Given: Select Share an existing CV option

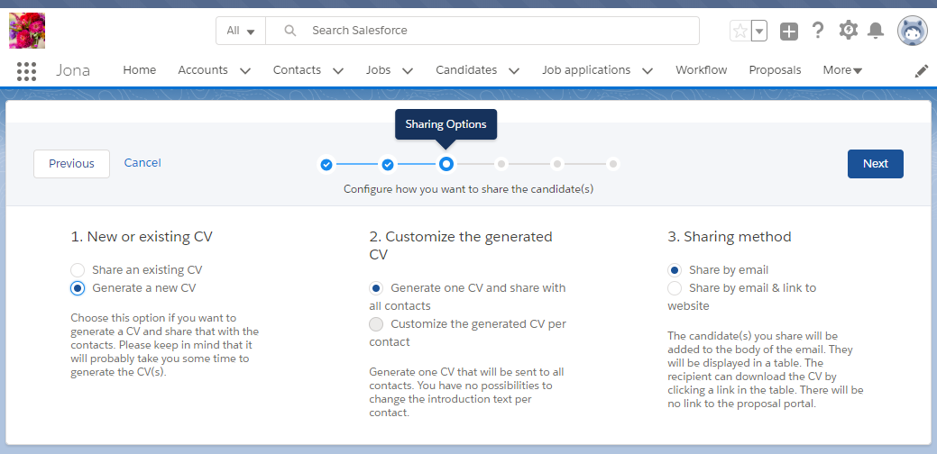Looking at the screenshot, I should click(78, 269).
